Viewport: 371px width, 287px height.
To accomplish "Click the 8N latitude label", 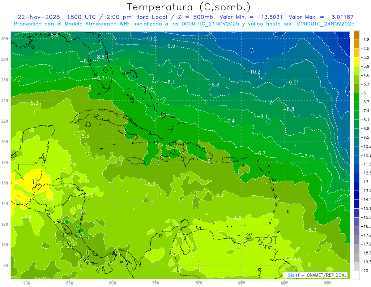I will (x=6, y=265).
